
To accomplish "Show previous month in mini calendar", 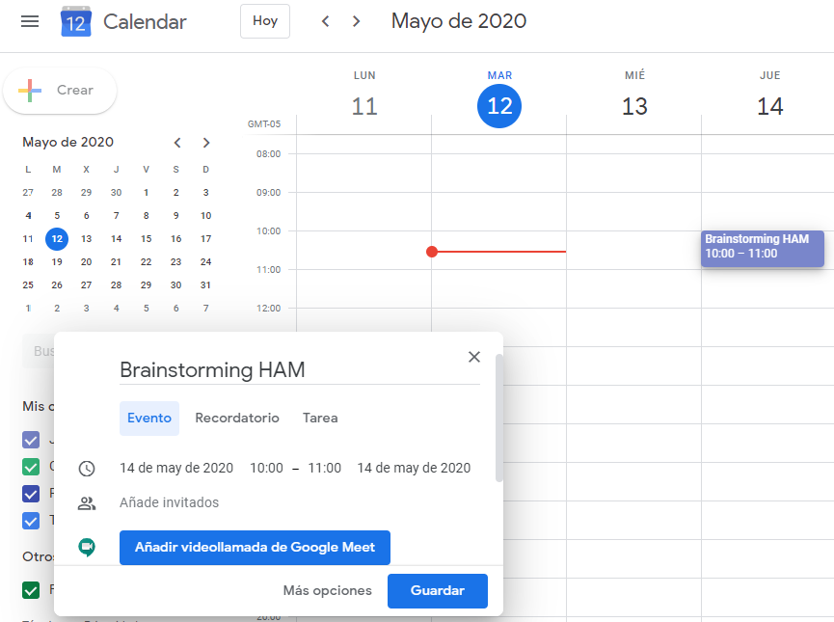I will pos(177,143).
